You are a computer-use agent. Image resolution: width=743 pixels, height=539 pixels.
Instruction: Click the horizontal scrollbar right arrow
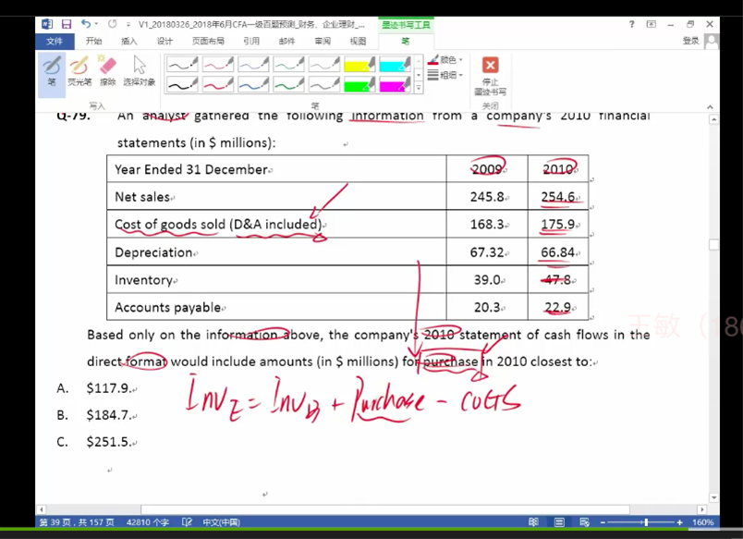point(702,509)
